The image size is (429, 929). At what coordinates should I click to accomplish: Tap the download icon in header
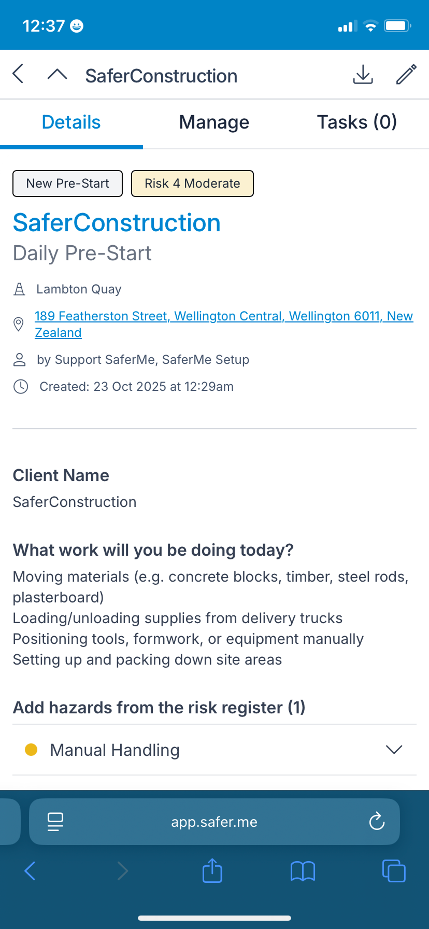click(x=363, y=75)
